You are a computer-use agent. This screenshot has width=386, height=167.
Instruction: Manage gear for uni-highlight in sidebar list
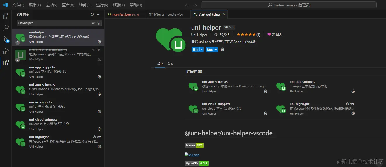[99, 147]
